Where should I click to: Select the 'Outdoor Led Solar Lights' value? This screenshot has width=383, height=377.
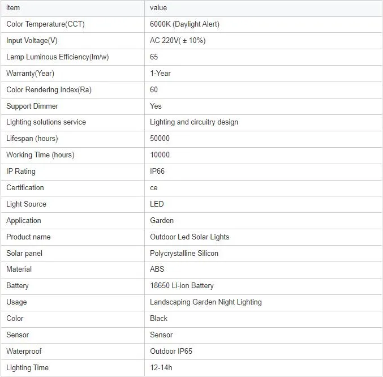(190, 237)
